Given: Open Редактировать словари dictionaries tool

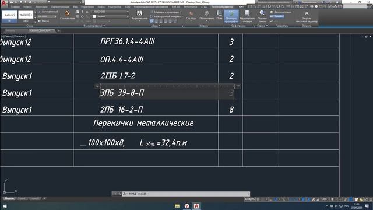Looking at the screenshot, I should [x=247, y=16].
